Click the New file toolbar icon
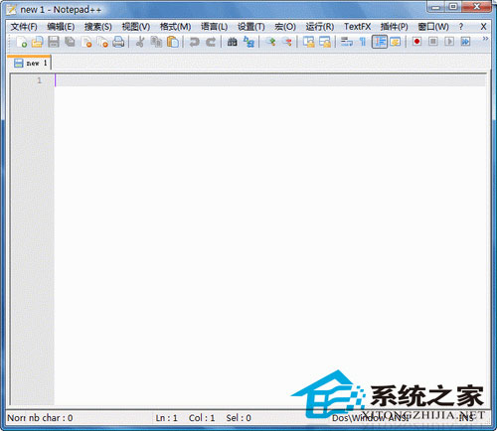497x431 pixels. point(22,42)
